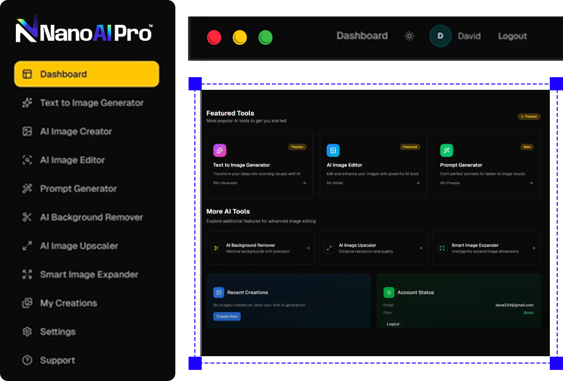Click Logout in the top navigation bar
The width and height of the screenshot is (563, 381).
click(512, 36)
